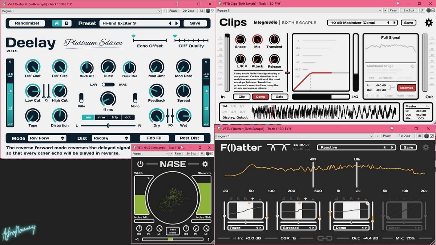Image resolution: width=436 pixels, height=245 pixels.
Task: Select the Clips Comp mode tab
Action: tap(261, 97)
